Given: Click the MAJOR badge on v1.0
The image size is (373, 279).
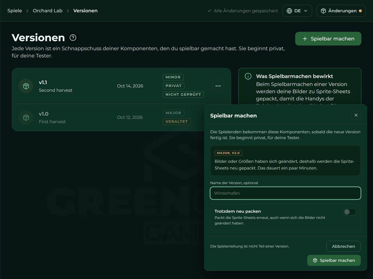Looking at the screenshot, I should pyautogui.click(x=173, y=113).
